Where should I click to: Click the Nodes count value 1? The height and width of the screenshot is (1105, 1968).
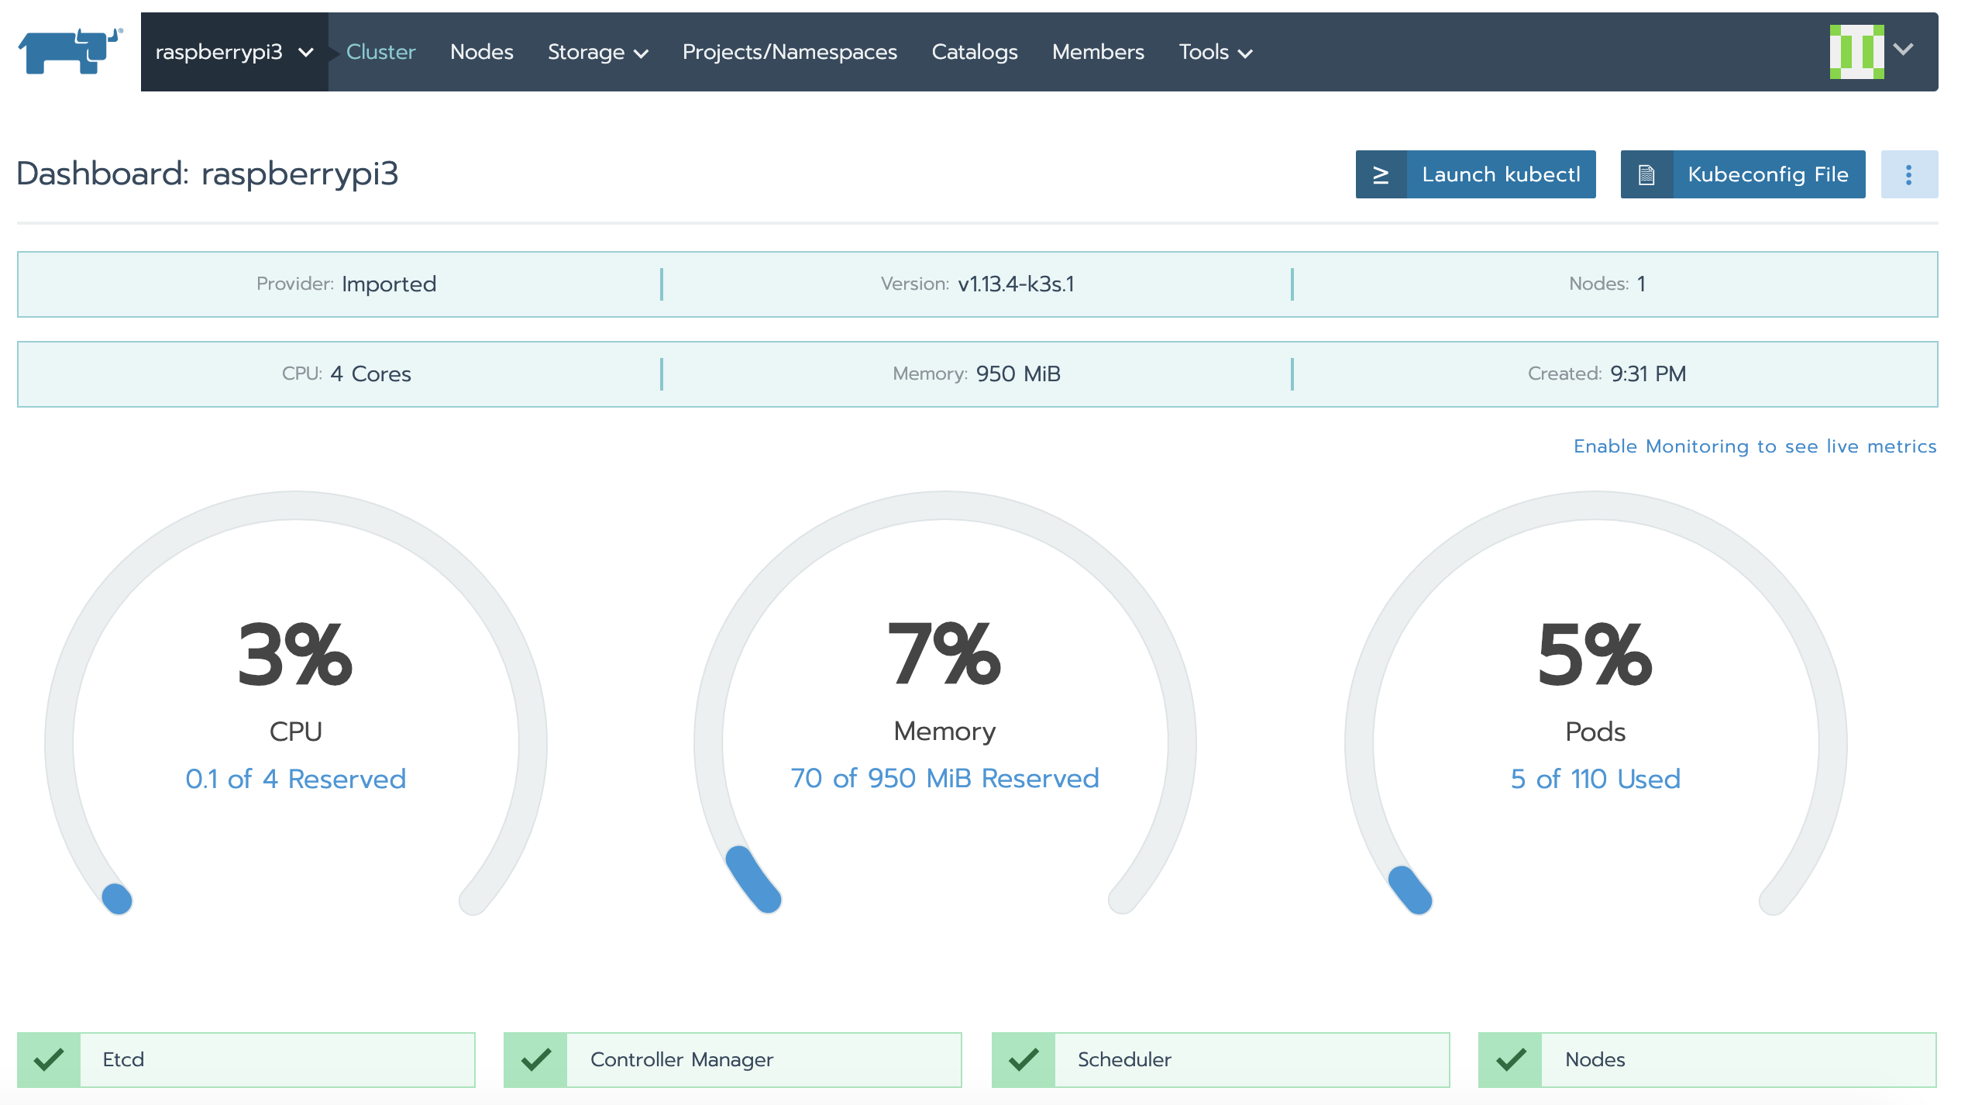point(1641,284)
